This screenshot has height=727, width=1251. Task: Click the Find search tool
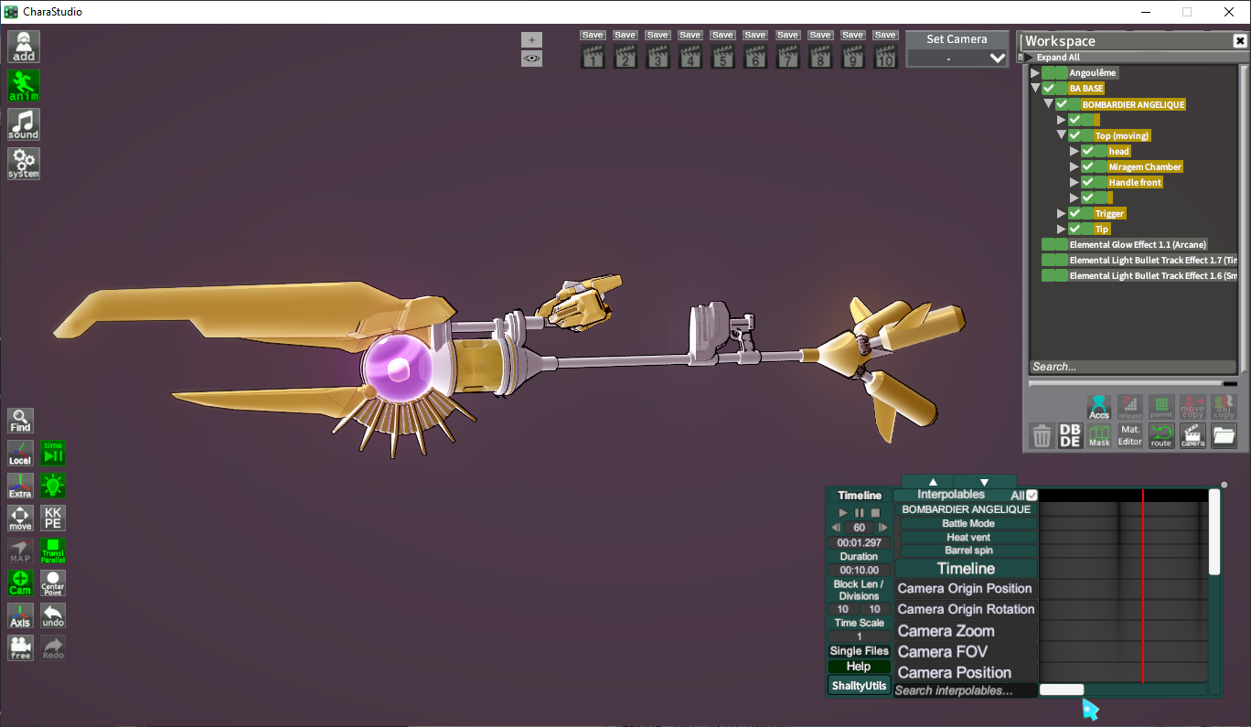[20, 421]
